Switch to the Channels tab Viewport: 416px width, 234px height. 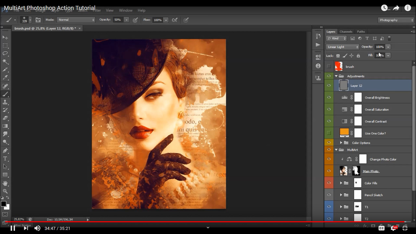click(346, 32)
